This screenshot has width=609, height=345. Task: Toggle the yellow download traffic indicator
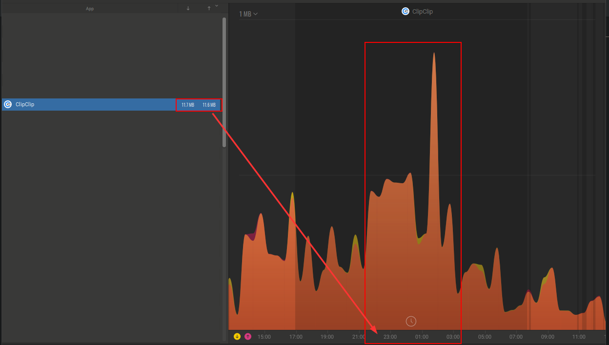(237, 336)
